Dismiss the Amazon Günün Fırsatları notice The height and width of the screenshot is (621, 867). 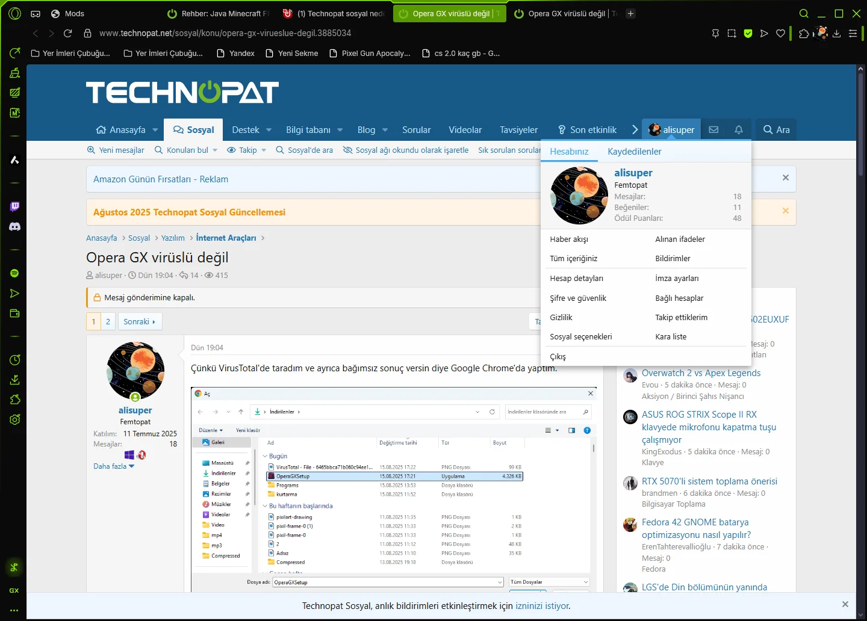tap(785, 178)
